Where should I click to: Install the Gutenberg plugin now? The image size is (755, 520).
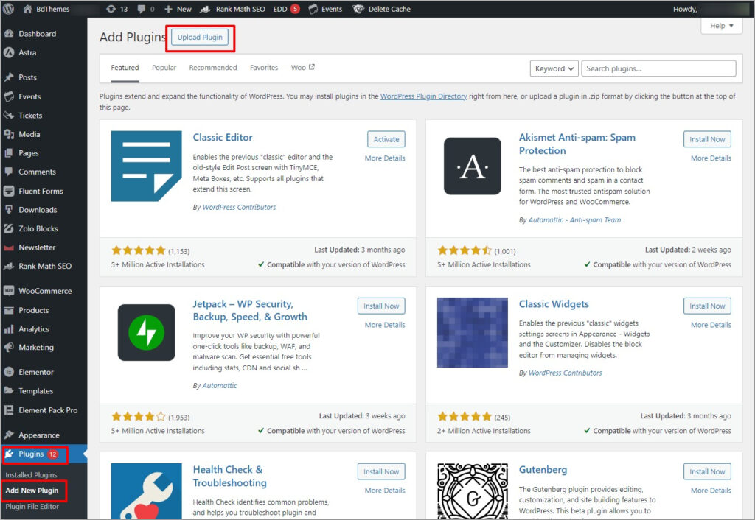point(707,471)
